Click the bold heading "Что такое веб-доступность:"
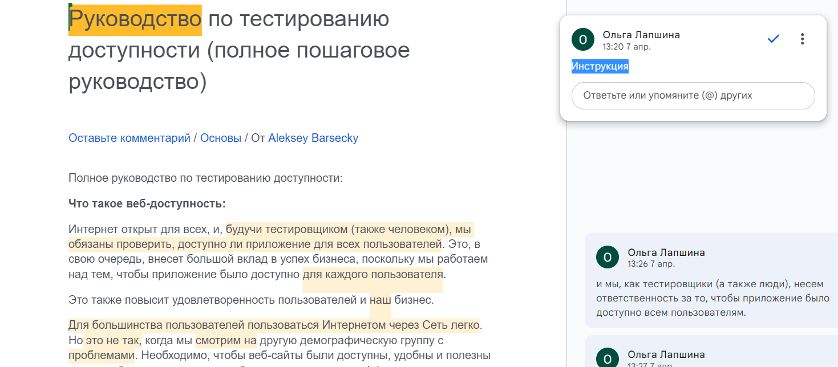 (x=147, y=203)
